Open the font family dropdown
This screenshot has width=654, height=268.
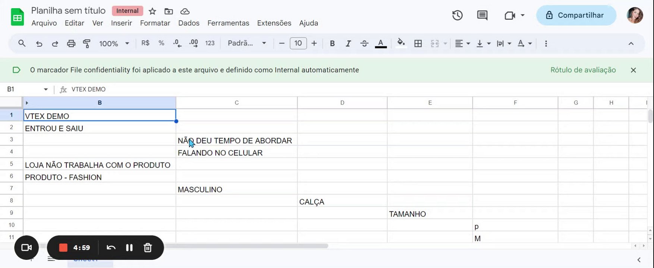pos(247,44)
